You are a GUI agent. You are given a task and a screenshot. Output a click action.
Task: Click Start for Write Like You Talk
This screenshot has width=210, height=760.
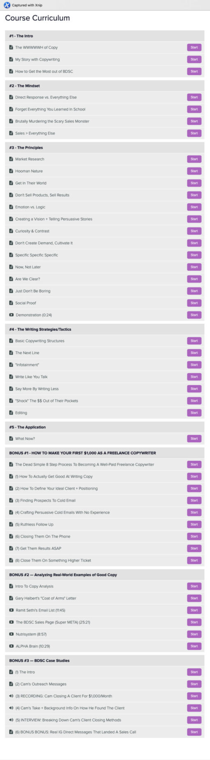pos(194,376)
